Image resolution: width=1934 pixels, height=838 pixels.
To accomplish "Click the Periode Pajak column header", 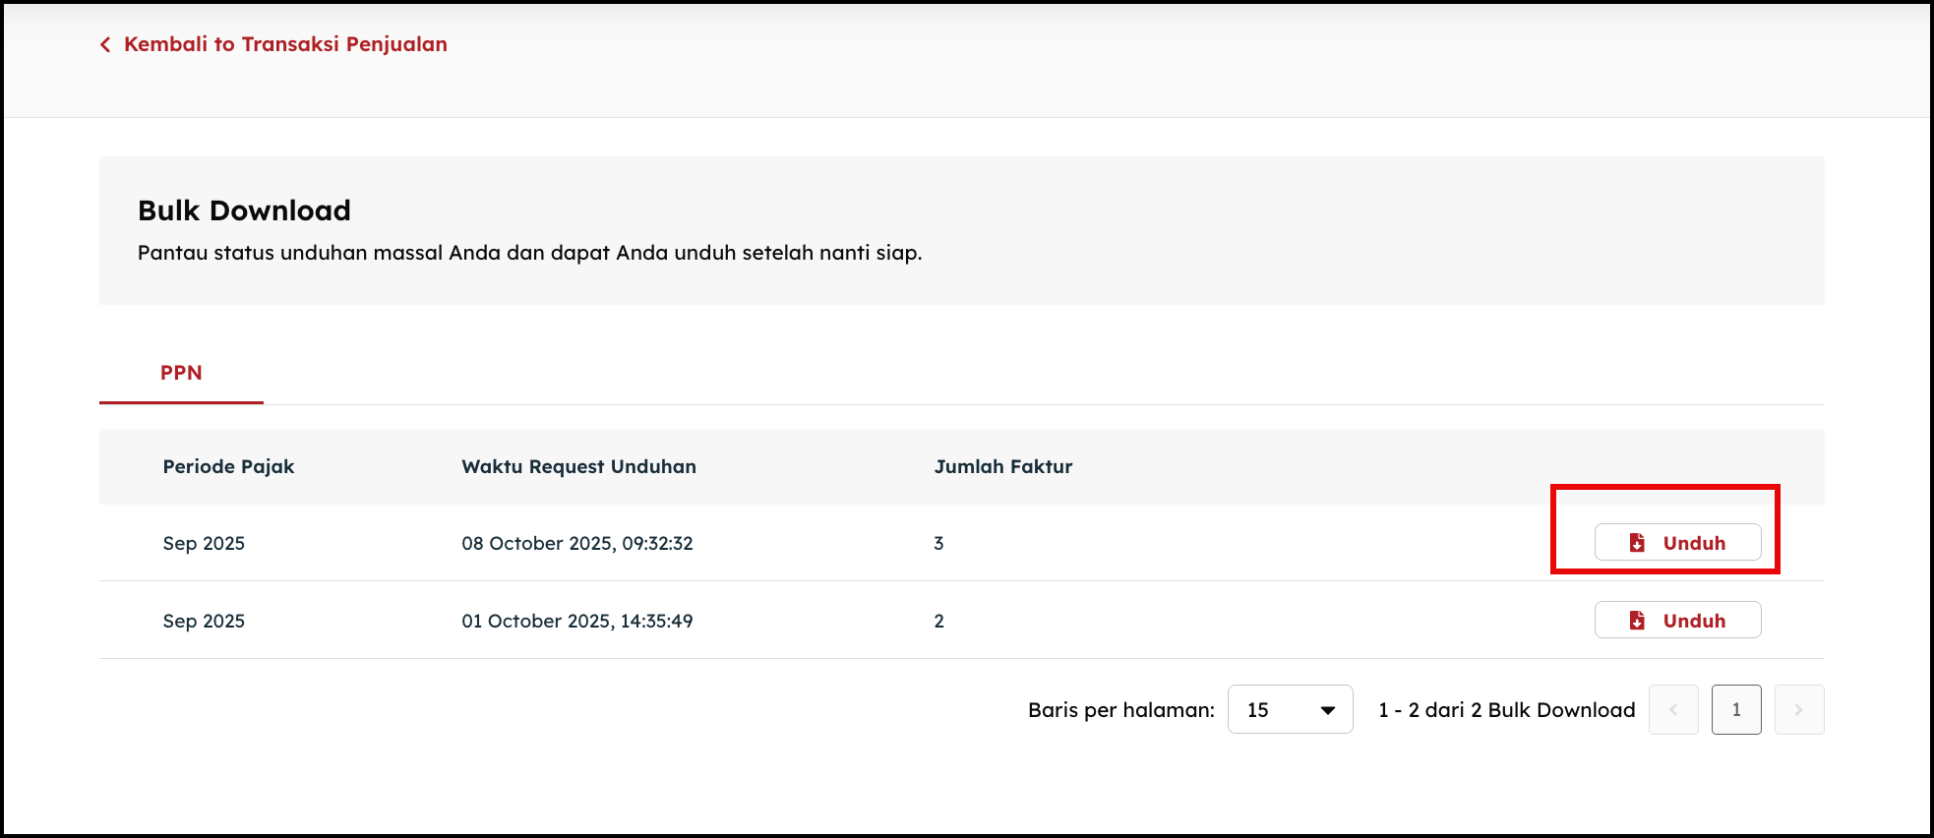I will tap(228, 467).
